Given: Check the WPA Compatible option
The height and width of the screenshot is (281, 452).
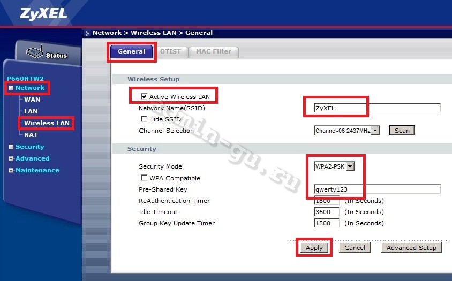Looking at the screenshot, I should 144,178.
